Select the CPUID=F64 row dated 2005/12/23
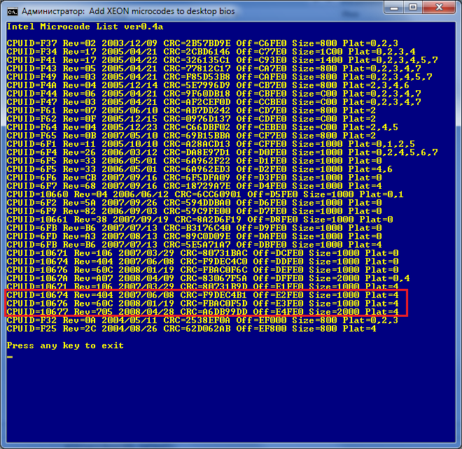Screen dimensions: 462x449 tap(202, 127)
